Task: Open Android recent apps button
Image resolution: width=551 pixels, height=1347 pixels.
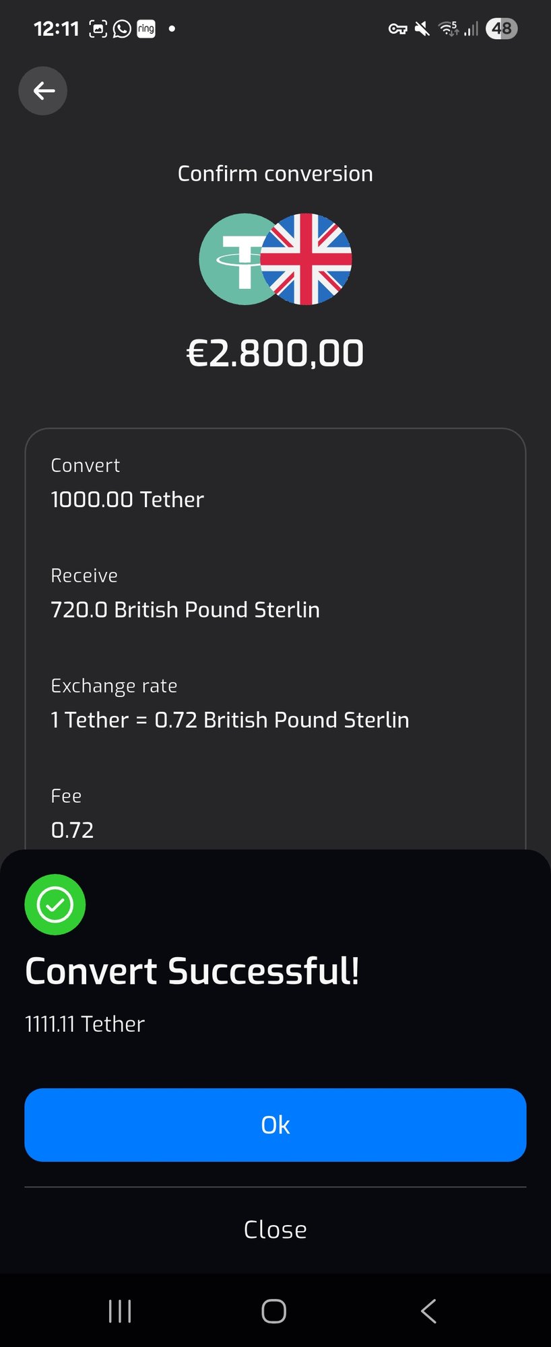Action: pos(120,1311)
